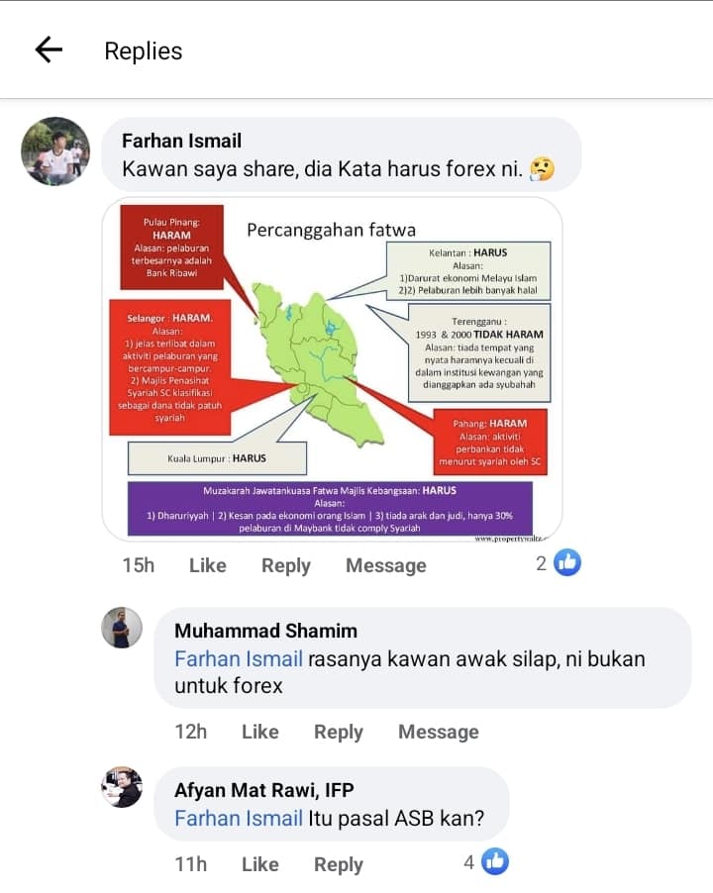Image resolution: width=713 pixels, height=893 pixels.
Task: Open Afyan Mat Rawi's profile picture
Action: coord(122,786)
